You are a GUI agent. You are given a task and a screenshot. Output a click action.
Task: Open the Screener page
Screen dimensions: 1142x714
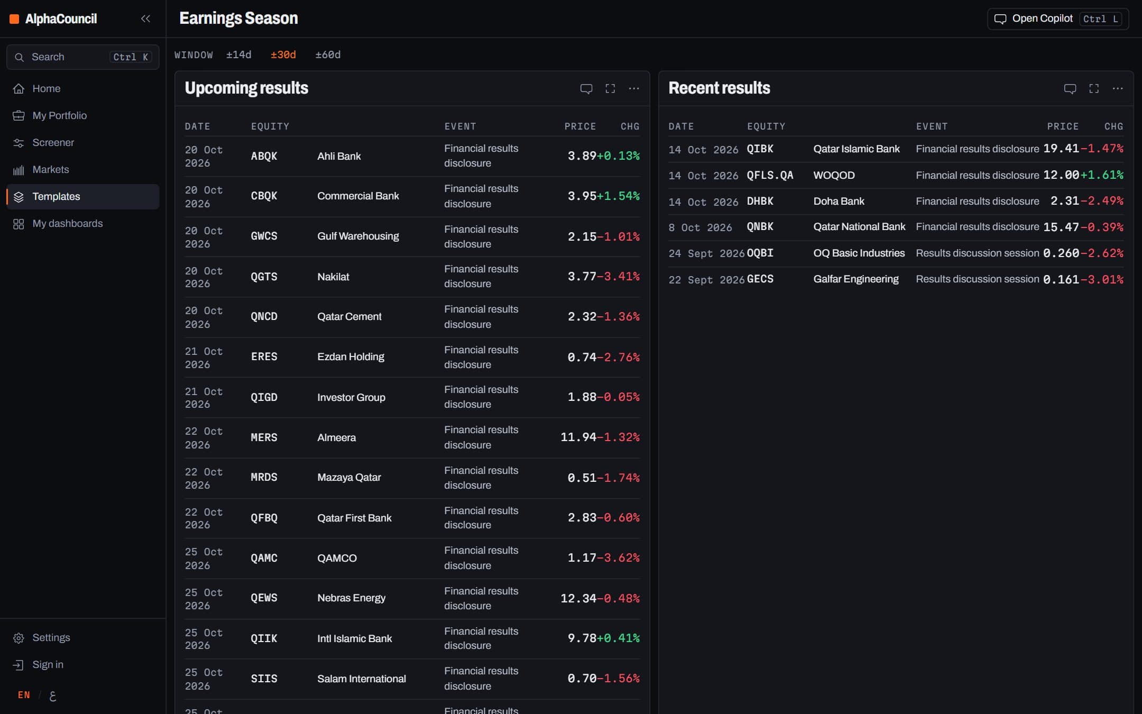82,142
